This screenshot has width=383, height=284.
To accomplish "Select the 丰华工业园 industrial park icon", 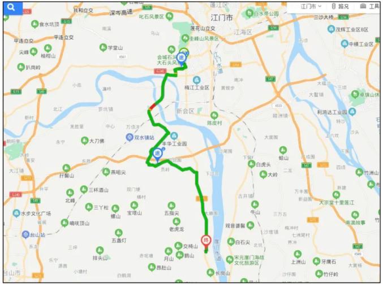I will click(174, 136).
